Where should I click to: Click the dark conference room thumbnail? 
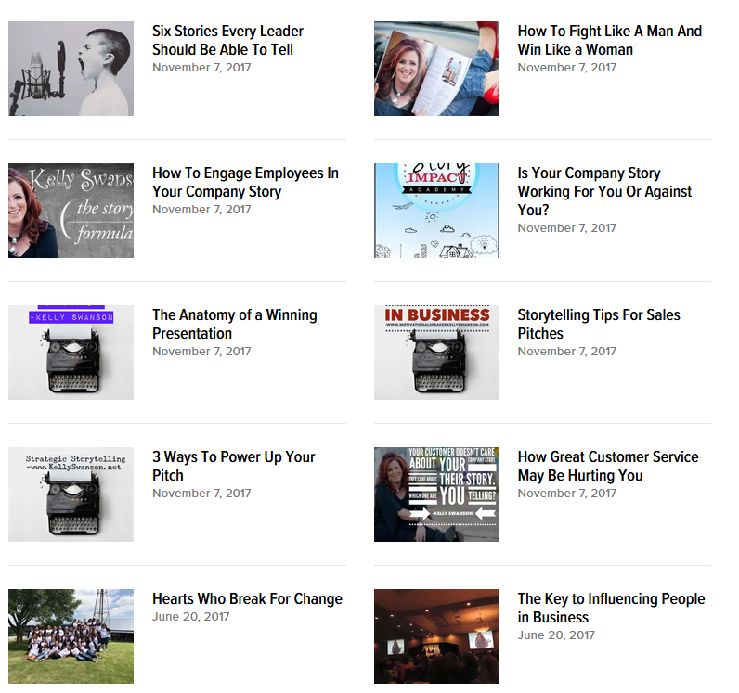click(436, 636)
